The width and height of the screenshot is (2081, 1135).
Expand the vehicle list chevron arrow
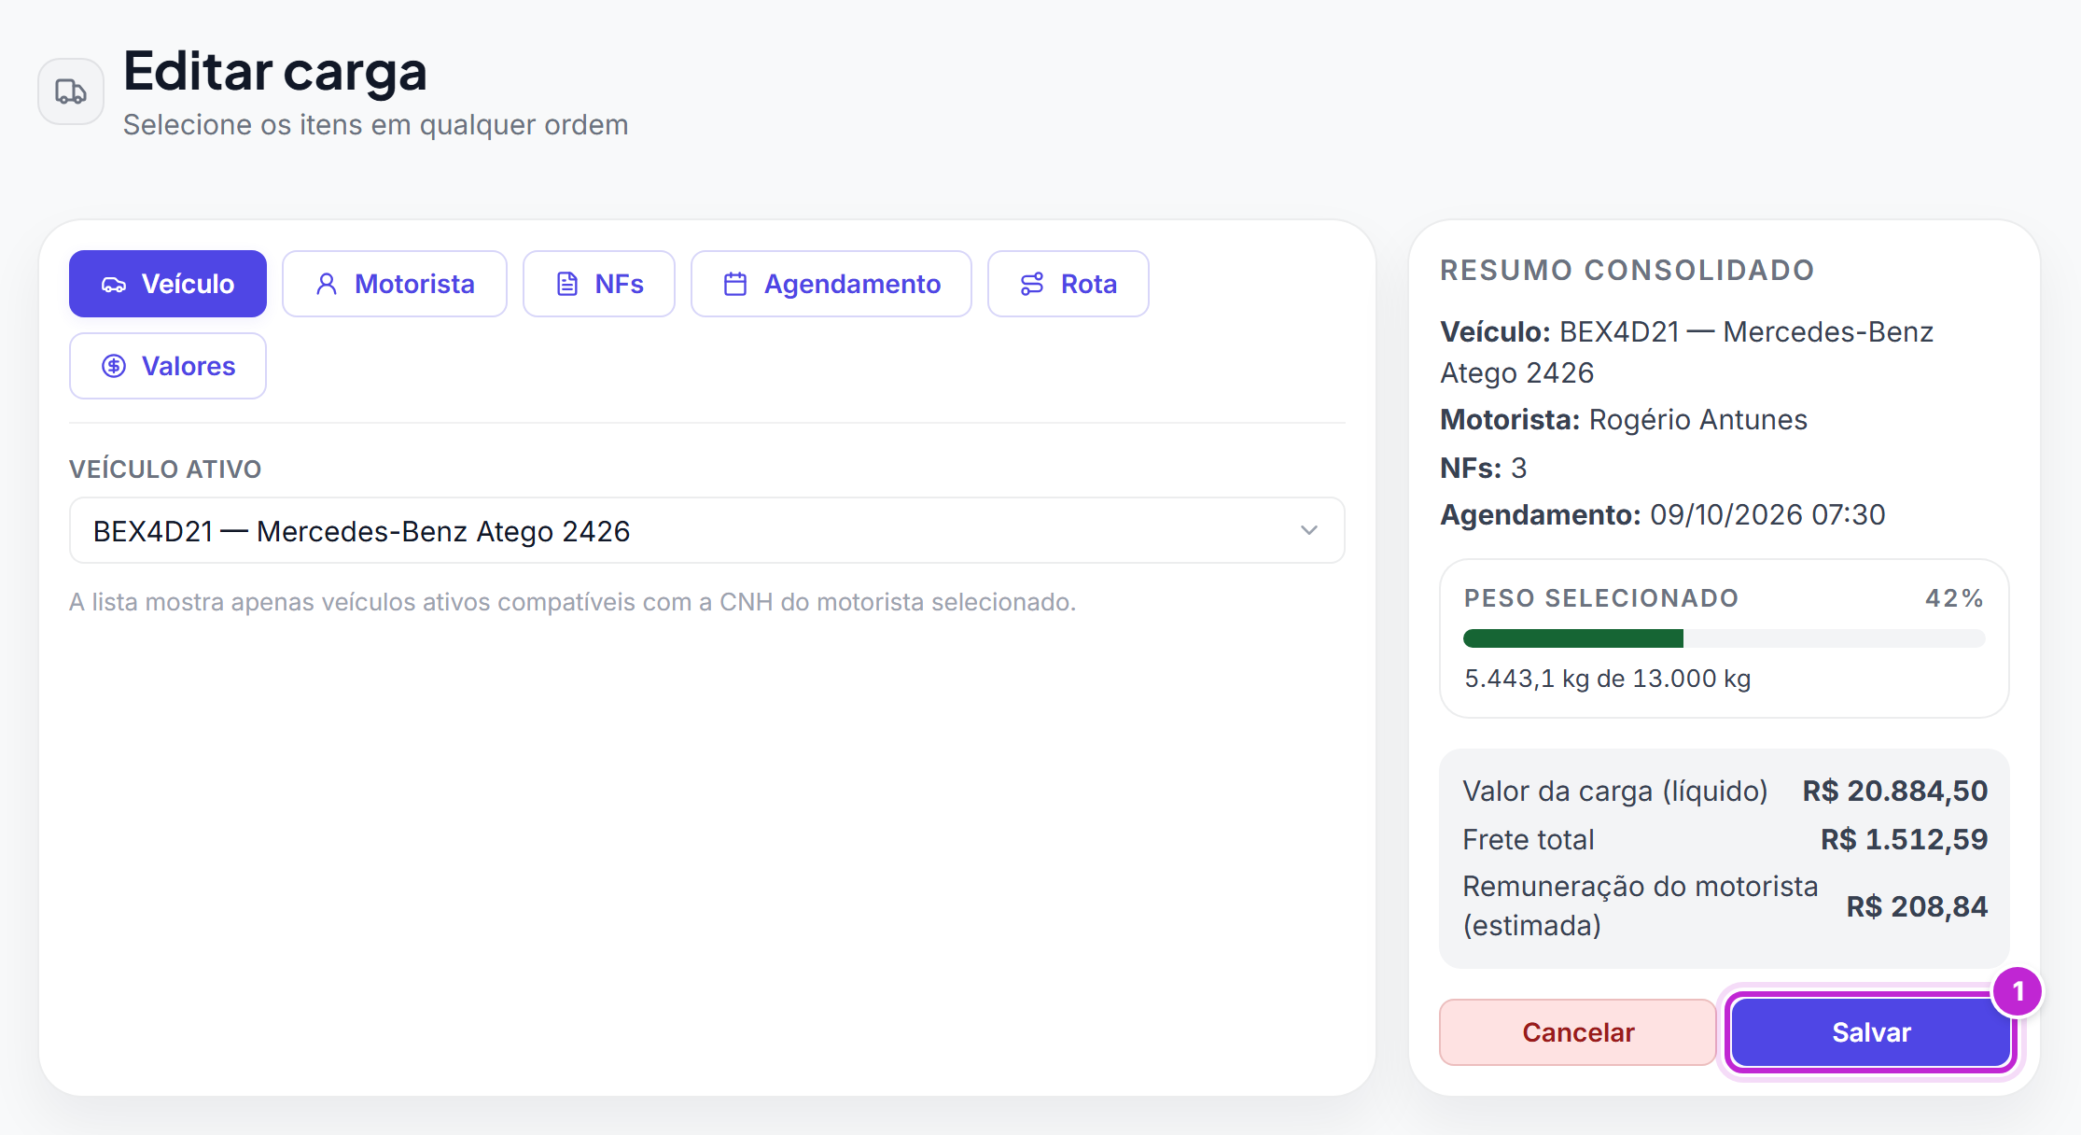[1309, 530]
